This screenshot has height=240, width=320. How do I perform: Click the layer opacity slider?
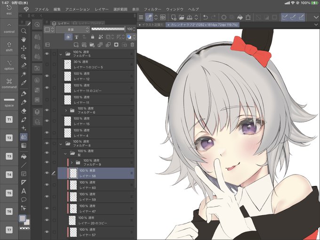click(108, 29)
